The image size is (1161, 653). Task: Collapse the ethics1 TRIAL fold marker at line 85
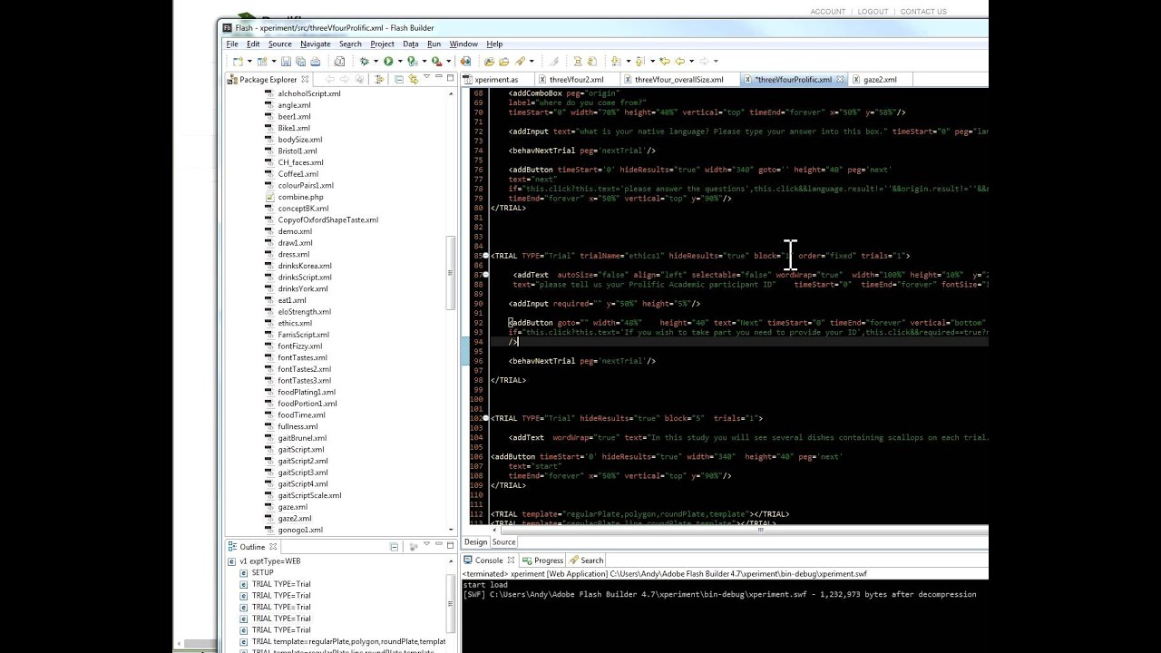tap(486, 256)
